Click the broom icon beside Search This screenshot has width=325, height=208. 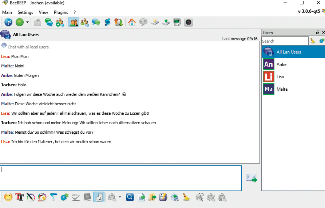(x=313, y=41)
